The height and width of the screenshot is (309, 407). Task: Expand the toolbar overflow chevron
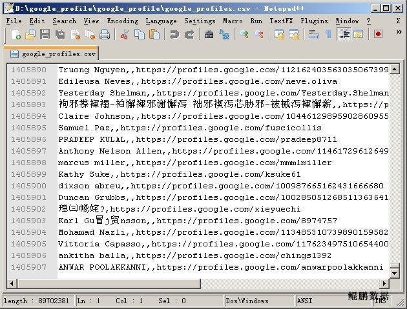[x=399, y=32]
